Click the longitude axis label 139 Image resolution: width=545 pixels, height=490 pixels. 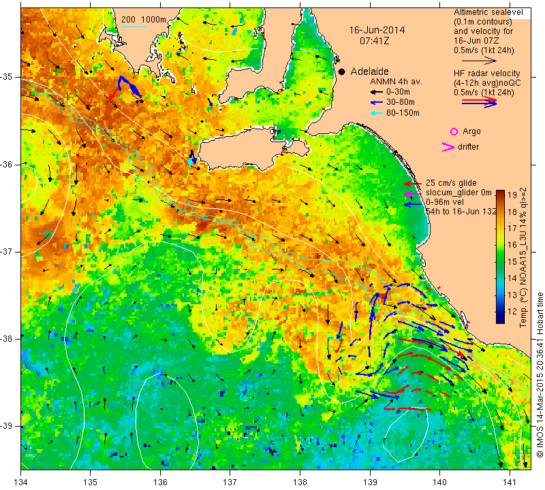[370, 483]
